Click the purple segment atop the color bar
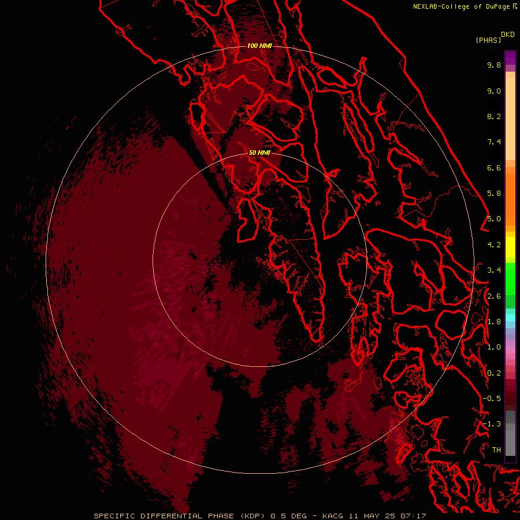The image size is (520, 520). (510, 58)
